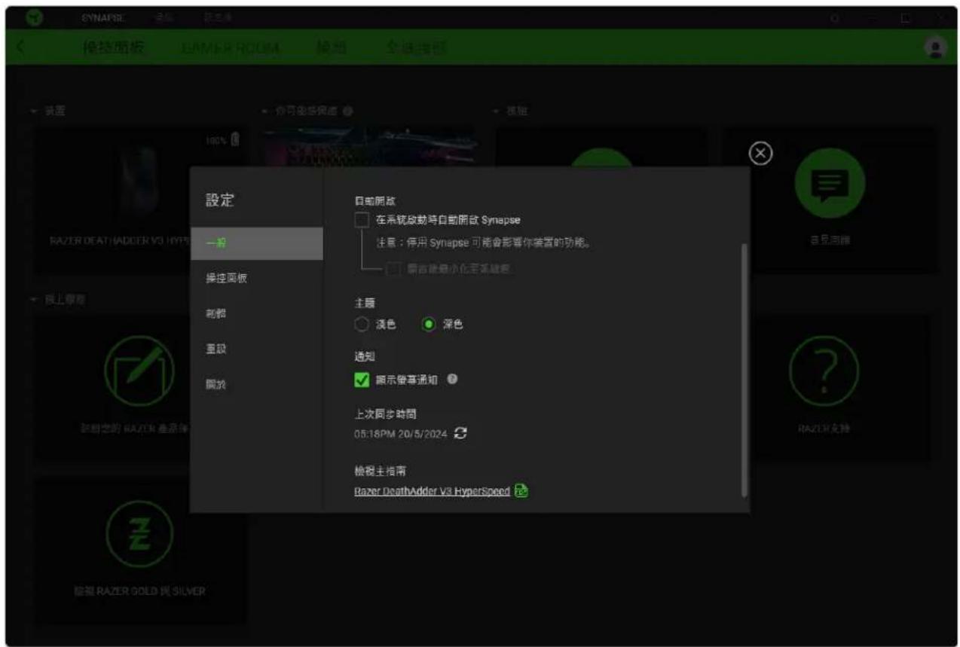
Task: Open the Razer DeathAdder V3 HyperSpeed guide link
Action: 432,491
